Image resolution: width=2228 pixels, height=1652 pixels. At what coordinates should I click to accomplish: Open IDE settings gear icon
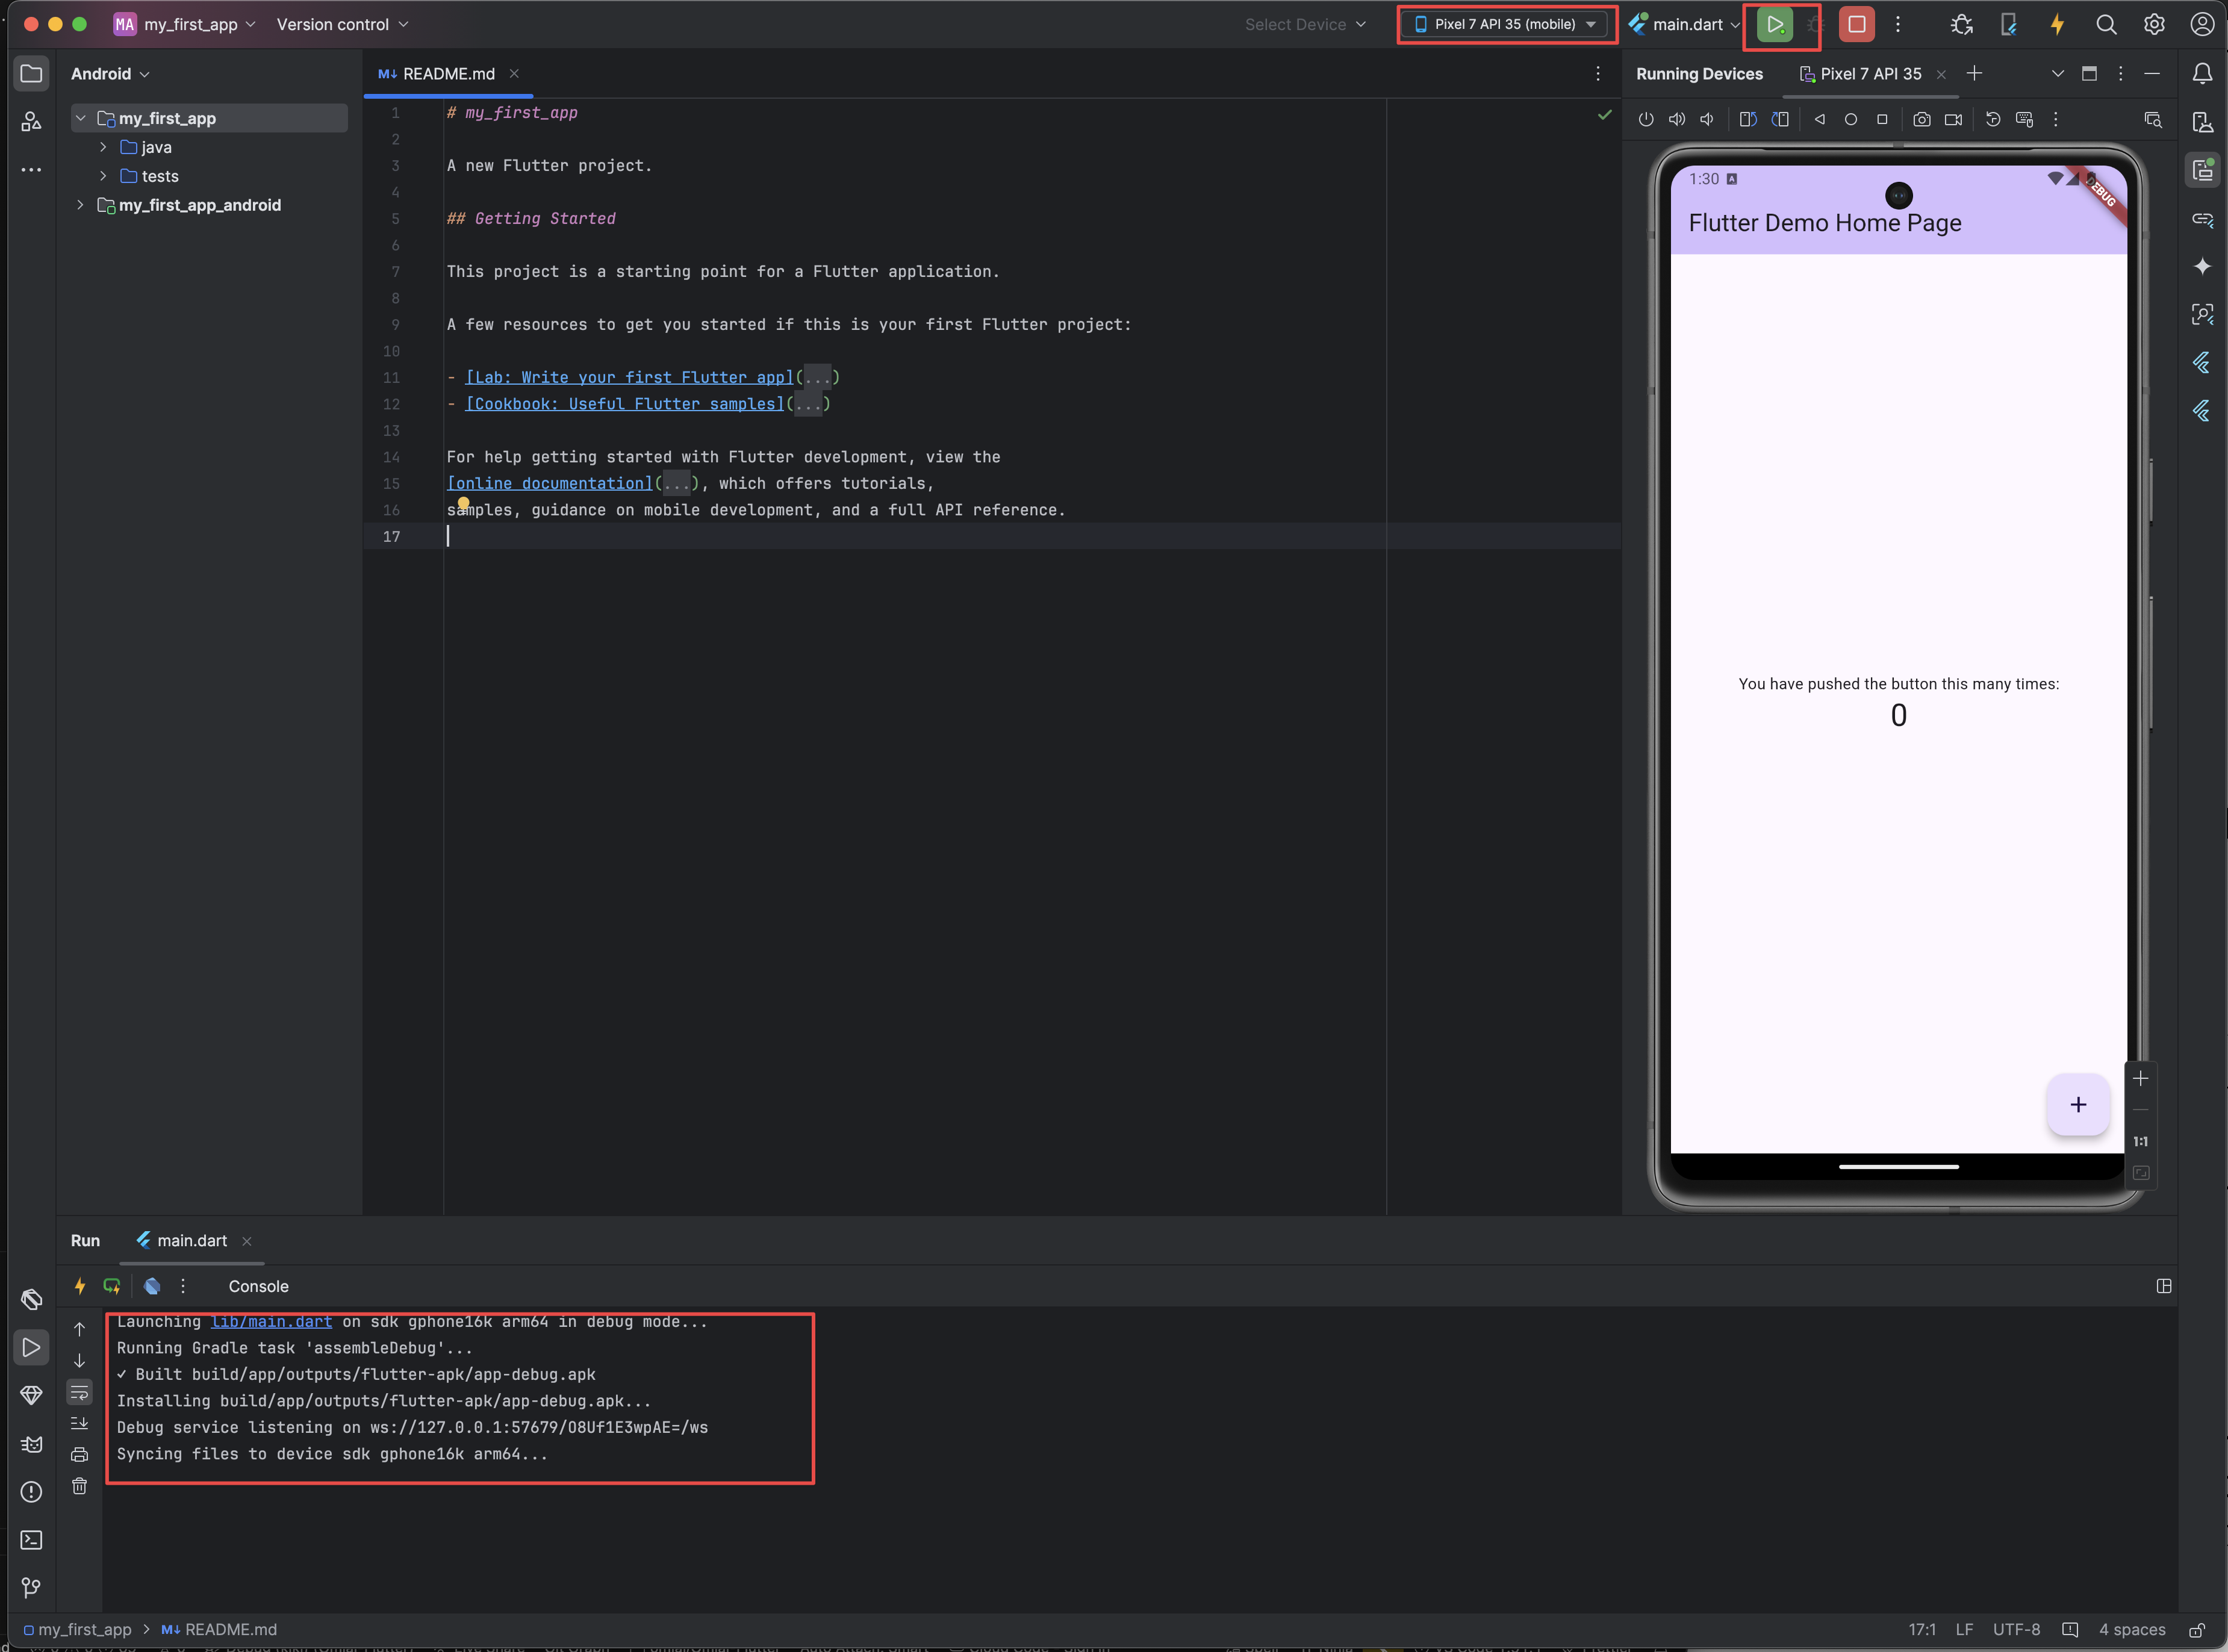(x=2154, y=25)
